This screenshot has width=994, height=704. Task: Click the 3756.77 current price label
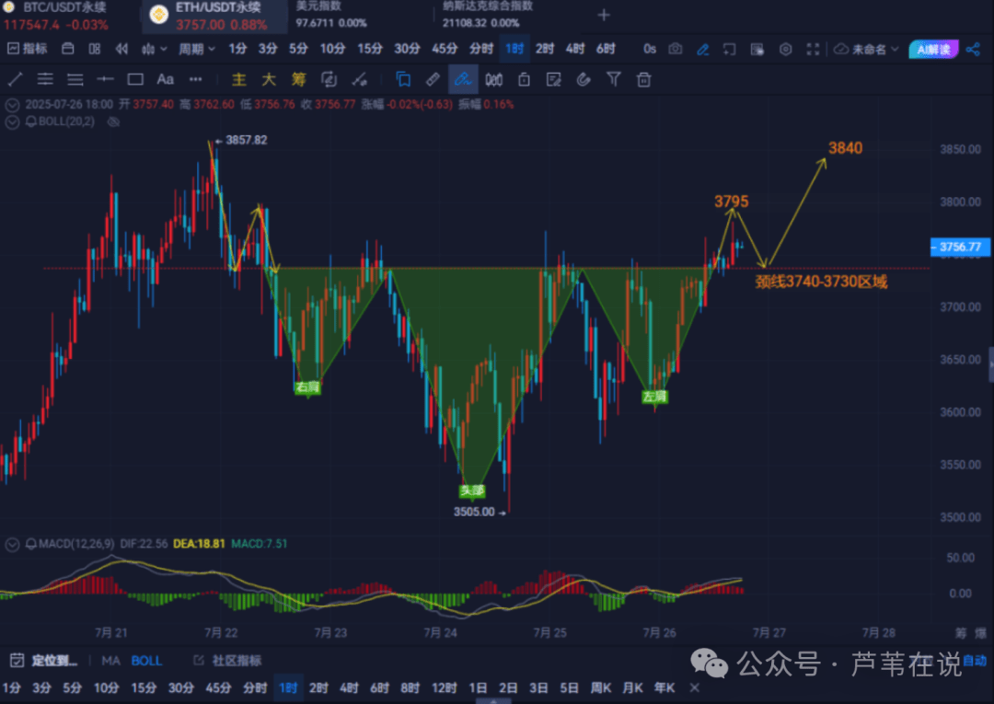(x=959, y=248)
